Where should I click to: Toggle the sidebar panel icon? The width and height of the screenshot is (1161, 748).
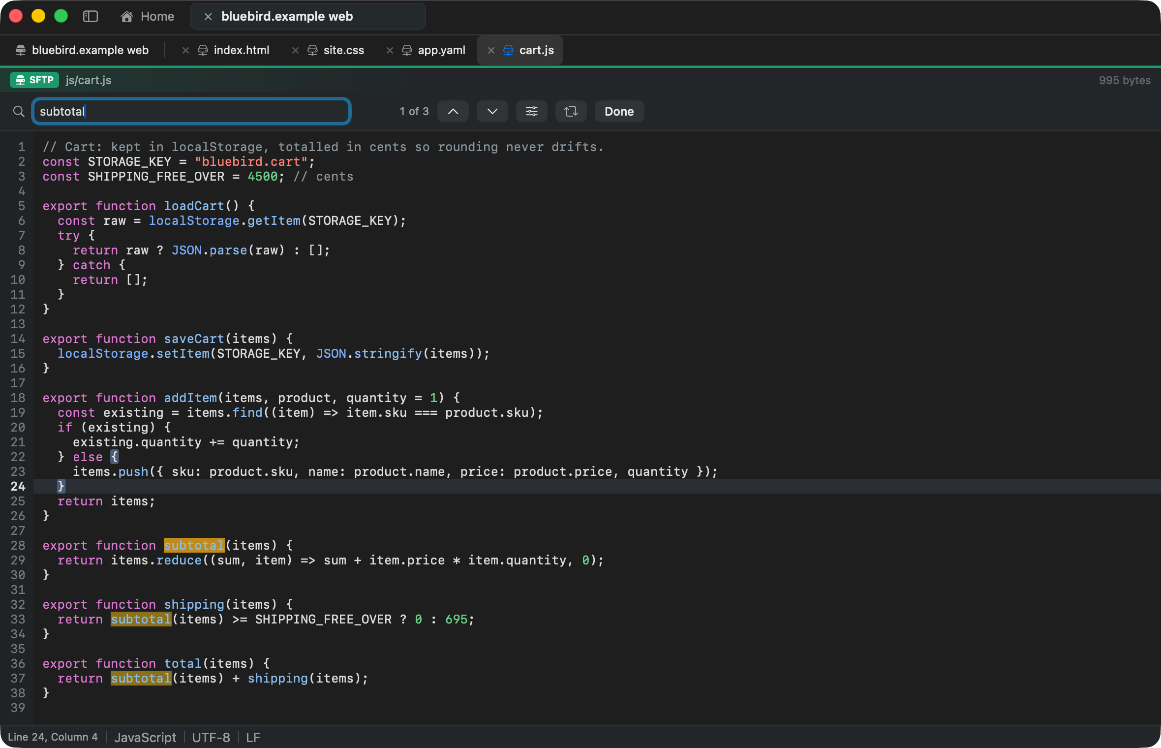[x=91, y=16]
